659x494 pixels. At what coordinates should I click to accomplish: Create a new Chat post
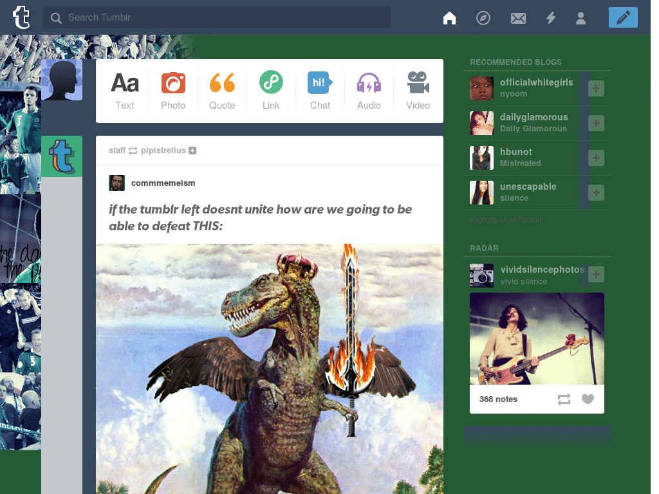[320, 91]
